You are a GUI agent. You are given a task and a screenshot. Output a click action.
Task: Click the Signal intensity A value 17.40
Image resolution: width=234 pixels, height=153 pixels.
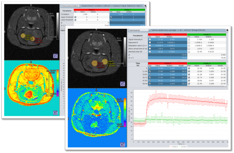[x=160, y=39]
